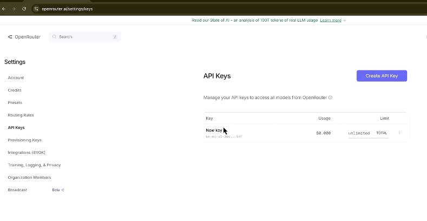
Task: Click the Usage column header
Action: click(324, 118)
